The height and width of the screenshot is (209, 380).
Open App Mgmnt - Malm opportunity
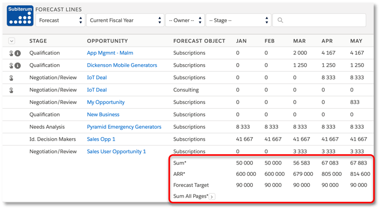110,53
